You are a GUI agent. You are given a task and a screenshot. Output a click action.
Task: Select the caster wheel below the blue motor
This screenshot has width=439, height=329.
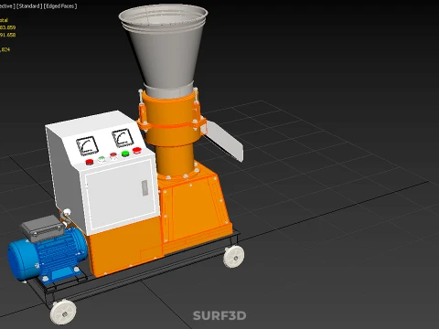(x=63, y=312)
